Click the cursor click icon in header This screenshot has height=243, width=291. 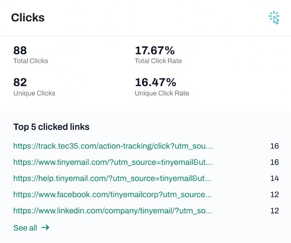pos(274,17)
